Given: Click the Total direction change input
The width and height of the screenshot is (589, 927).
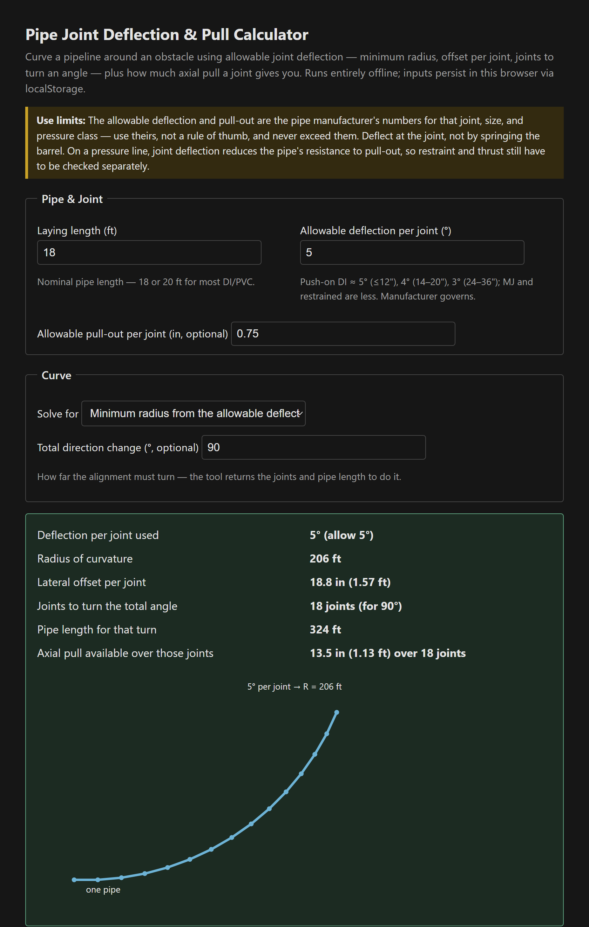Looking at the screenshot, I should tap(313, 447).
